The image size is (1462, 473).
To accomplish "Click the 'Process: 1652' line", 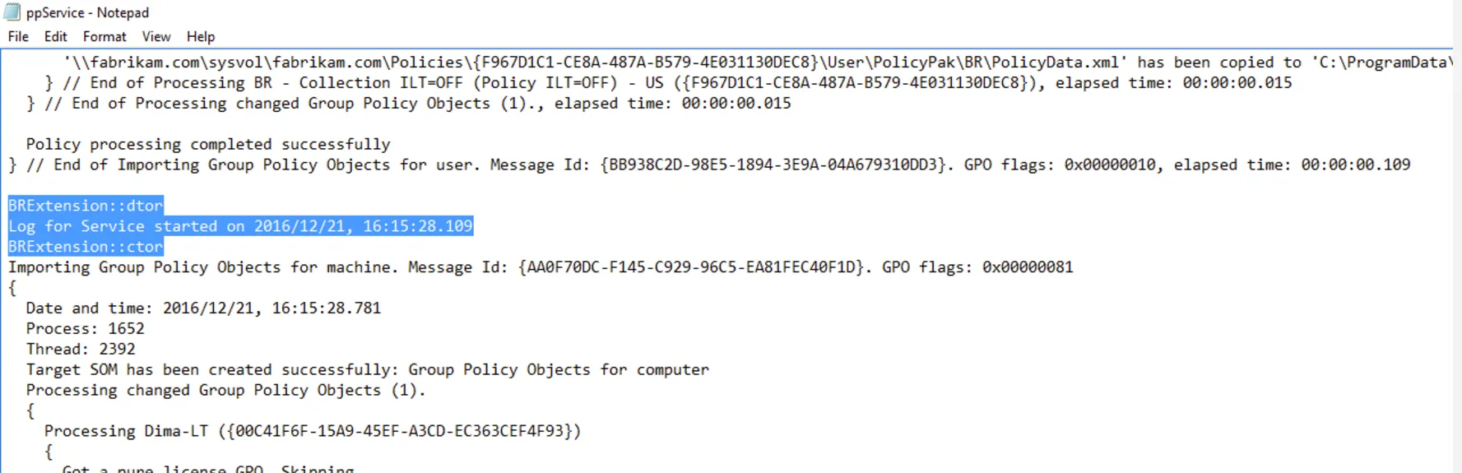I will click(85, 329).
